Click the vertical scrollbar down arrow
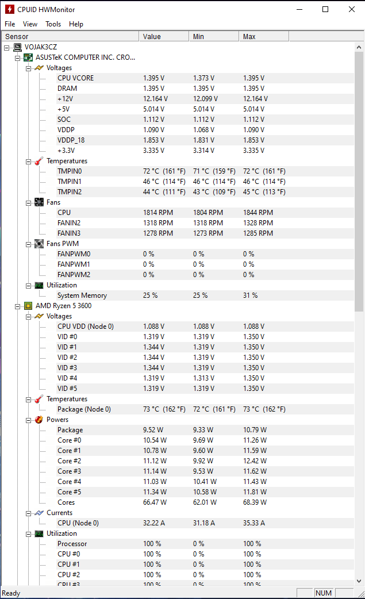 (360, 581)
